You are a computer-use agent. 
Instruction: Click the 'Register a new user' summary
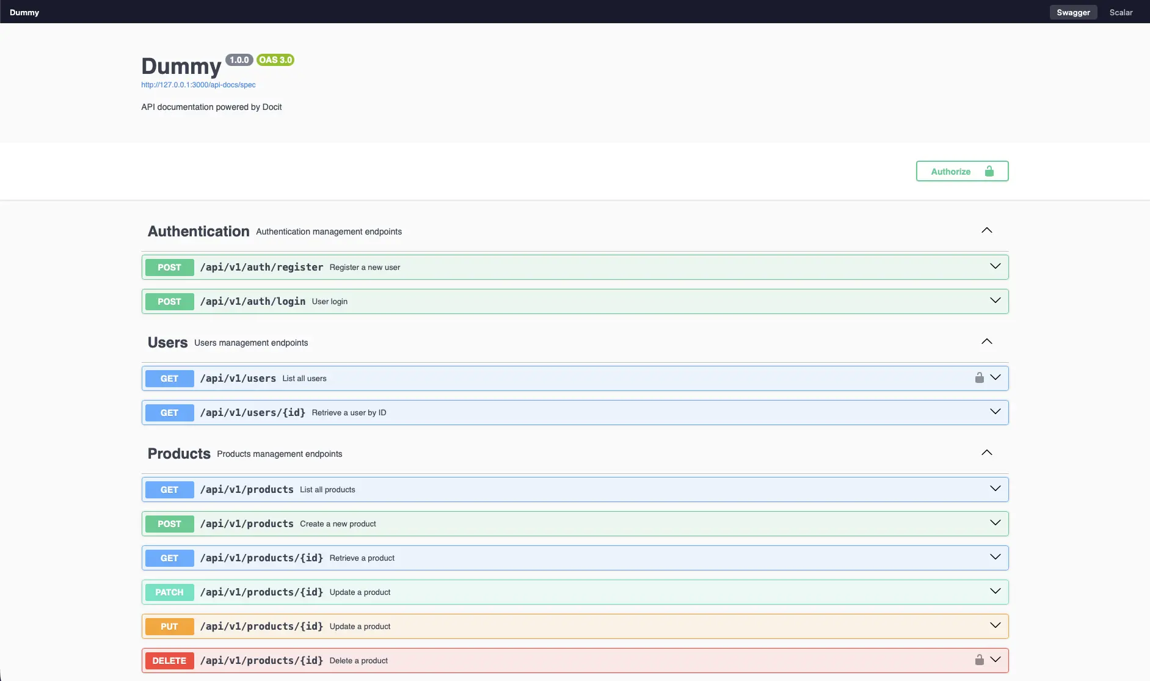tap(365, 268)
